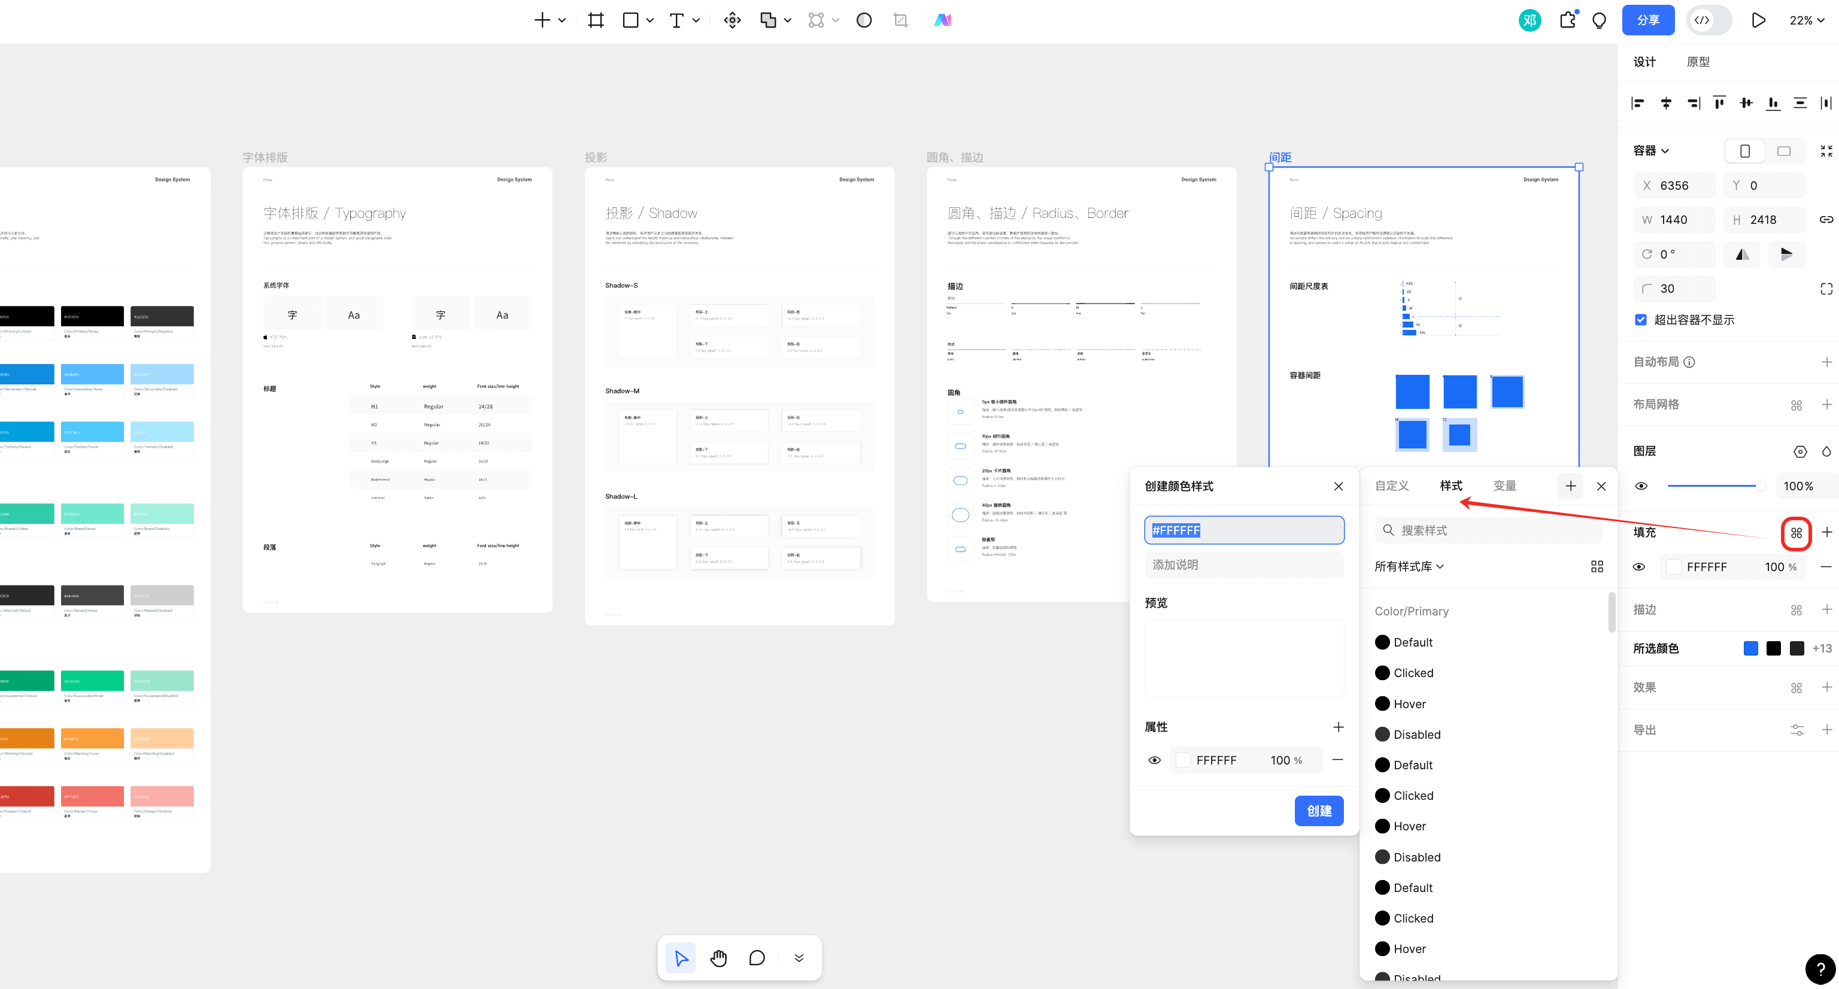Select the Text tool

click(676, 20)
